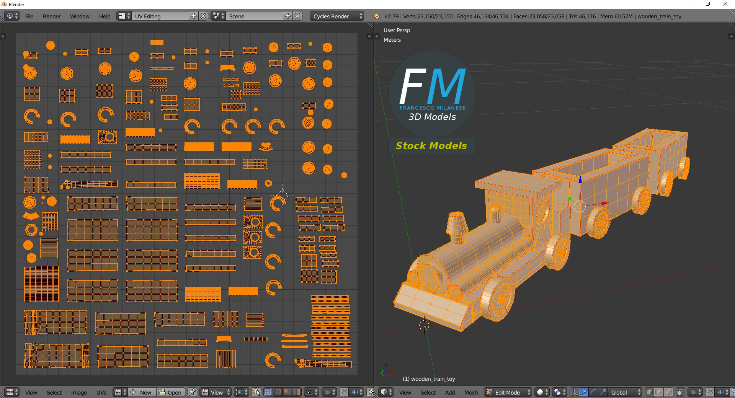Open the UV editor View mode dropdown
The width and height of the screenshot is (735, 398).
(216, 392)
